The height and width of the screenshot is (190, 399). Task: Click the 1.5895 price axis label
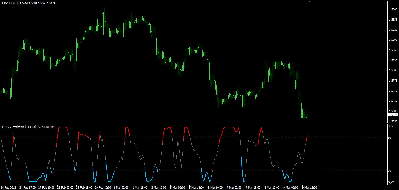(x=393, y=40)
